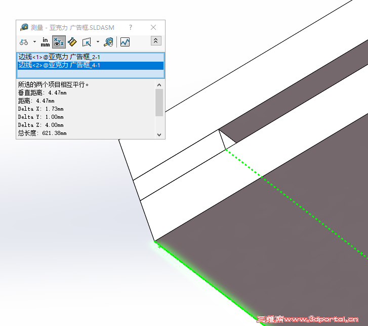Viewport: 368px width, 326px height.
Task: Click the highlighted green model edge
Action: point(209,284)
